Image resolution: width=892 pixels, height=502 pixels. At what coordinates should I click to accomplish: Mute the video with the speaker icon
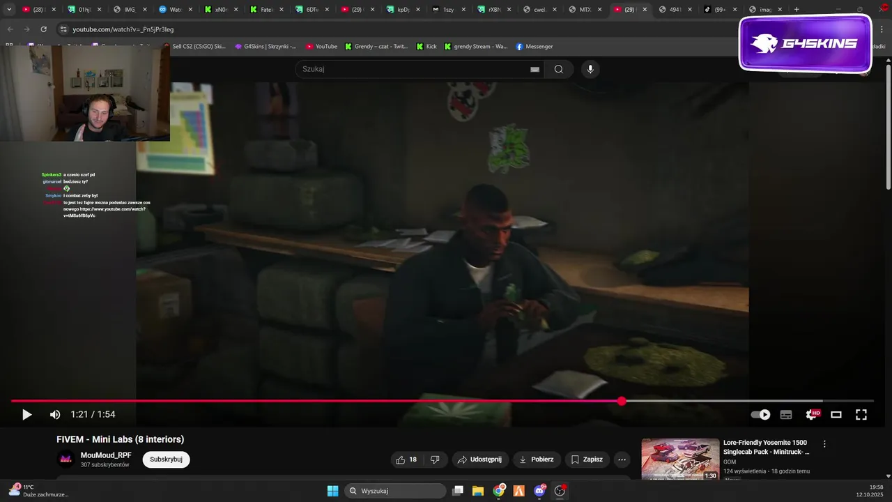(x=55, y=415)
